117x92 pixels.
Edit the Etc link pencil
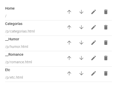94,73
